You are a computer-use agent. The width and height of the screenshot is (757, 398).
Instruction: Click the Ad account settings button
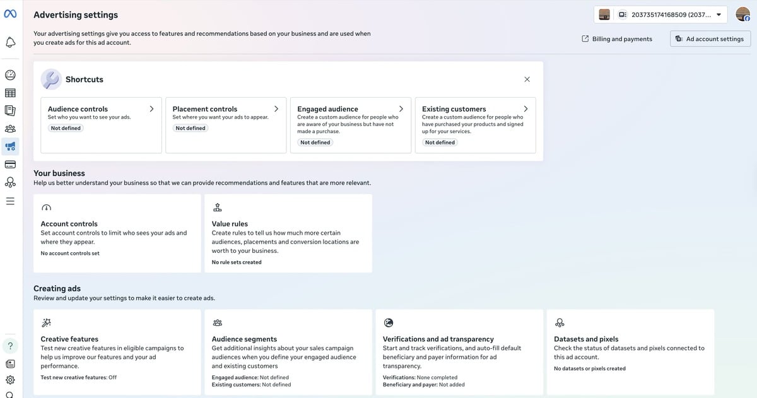pyautogui.click(x=710, y=39)
